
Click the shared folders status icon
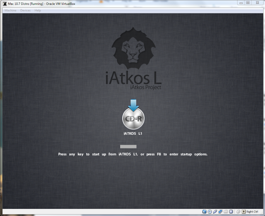226,211
